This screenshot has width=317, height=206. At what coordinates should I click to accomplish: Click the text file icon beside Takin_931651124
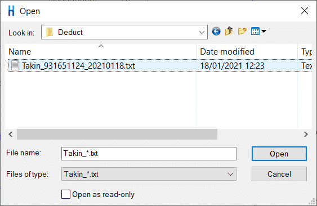15,65
